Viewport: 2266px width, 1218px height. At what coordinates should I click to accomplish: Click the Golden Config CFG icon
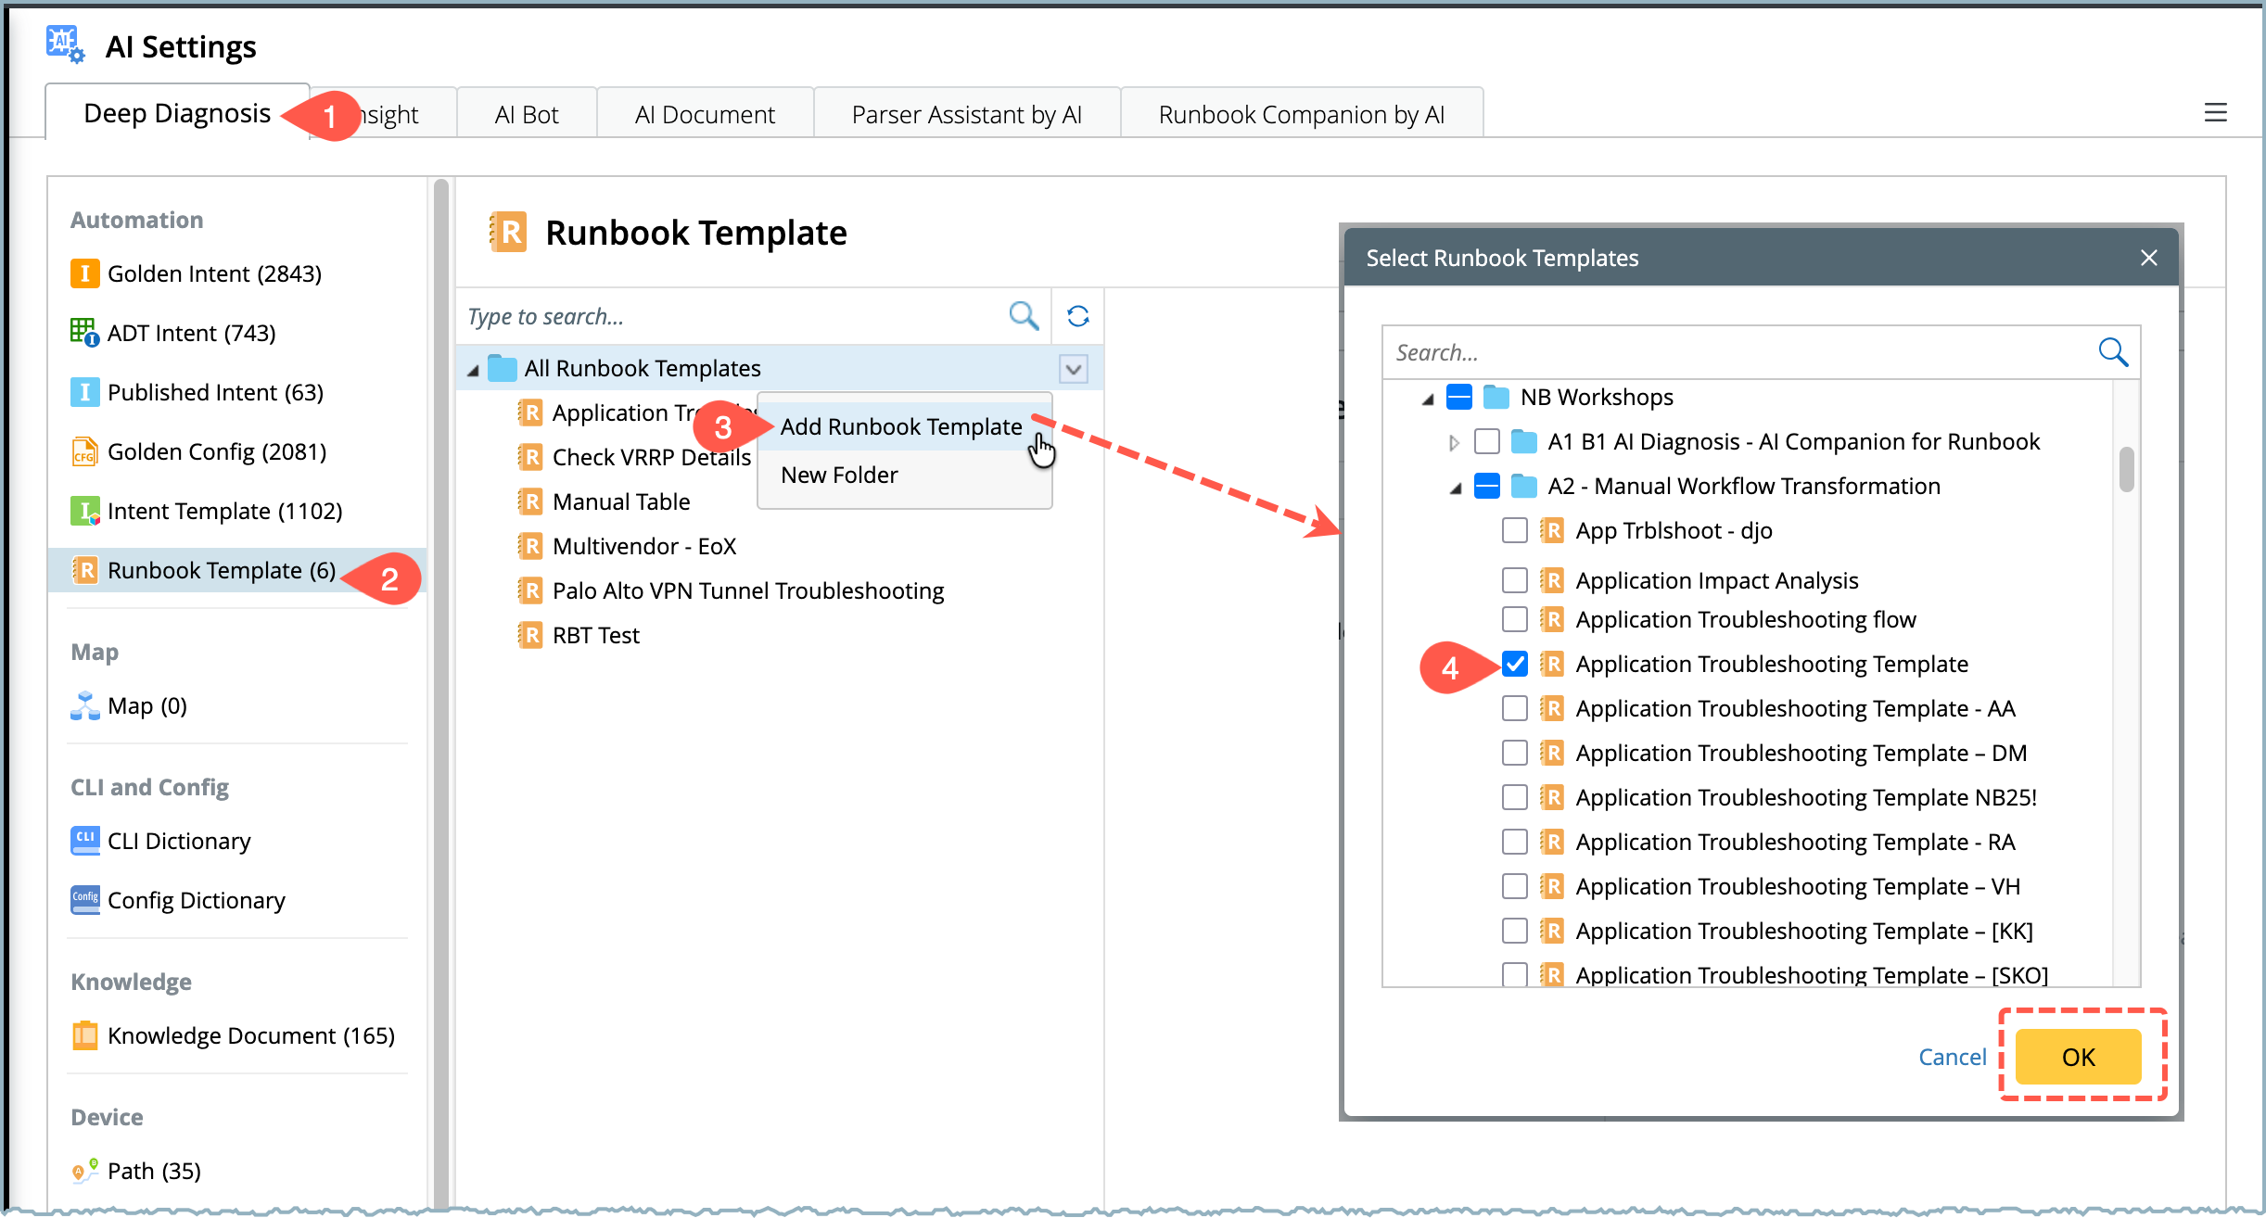tap(84, 451)
